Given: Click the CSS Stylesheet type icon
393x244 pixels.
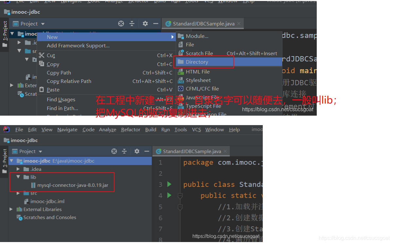Looking at the screenshot, I should (x=181, y=80).
